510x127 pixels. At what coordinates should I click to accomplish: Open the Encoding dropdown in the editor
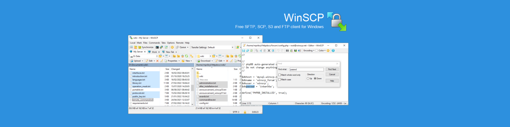(x=309, y=50)
